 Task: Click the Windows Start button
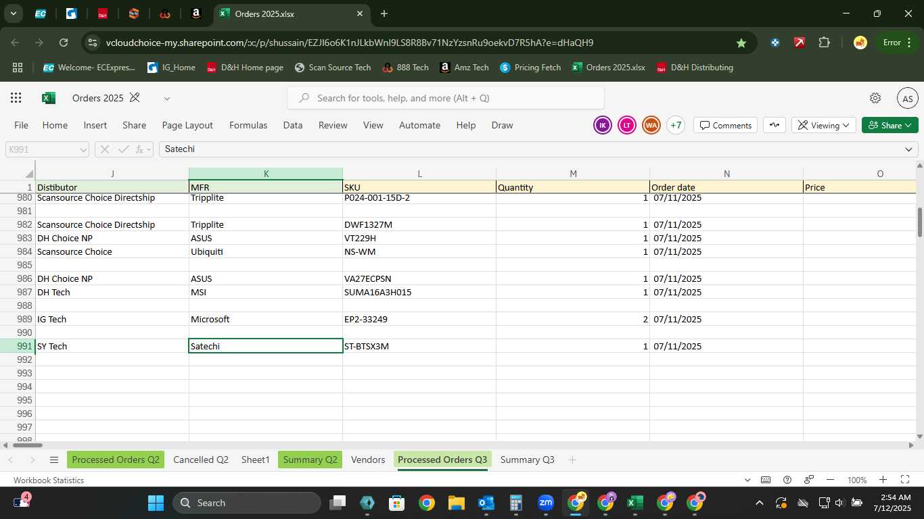[156, 503]
